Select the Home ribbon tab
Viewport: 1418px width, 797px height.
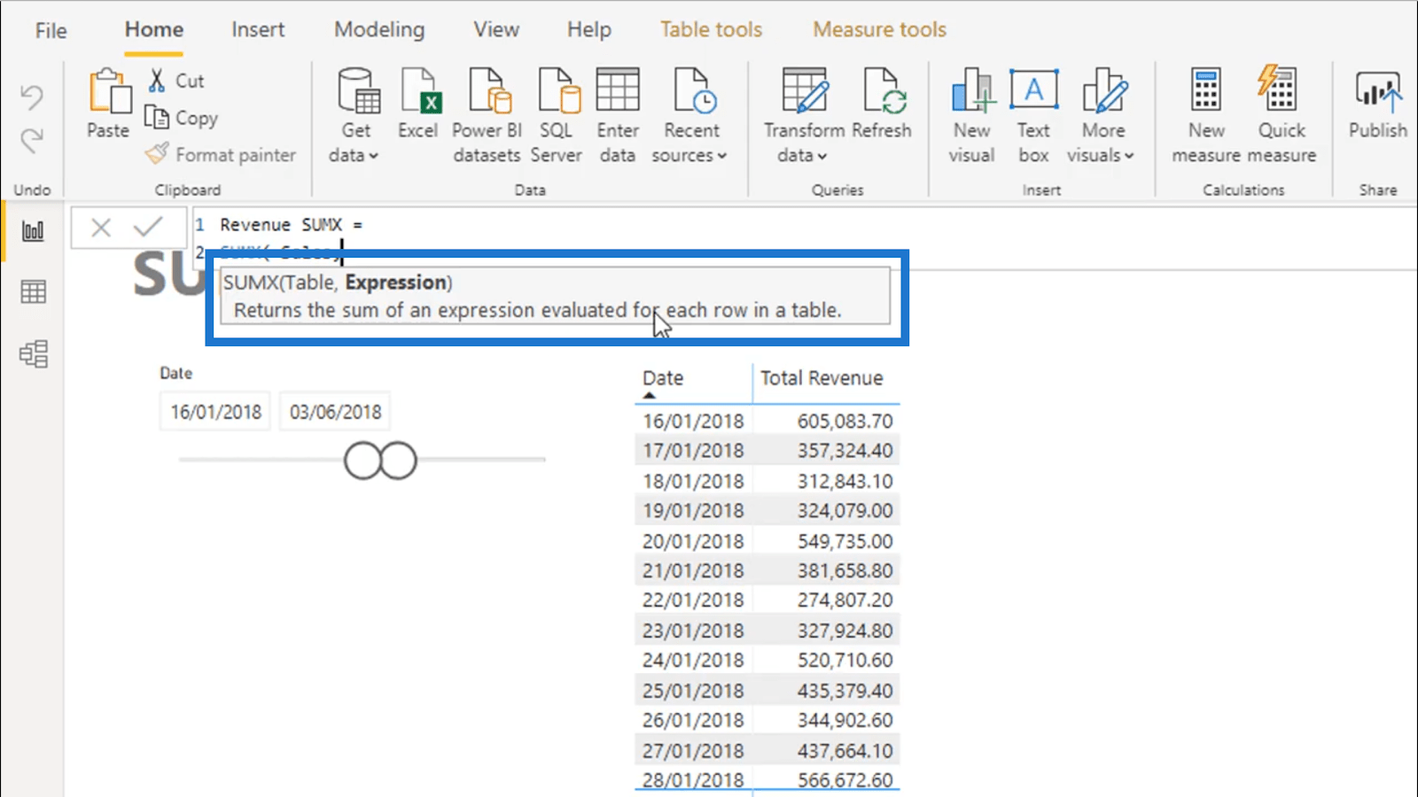point(154,29)
